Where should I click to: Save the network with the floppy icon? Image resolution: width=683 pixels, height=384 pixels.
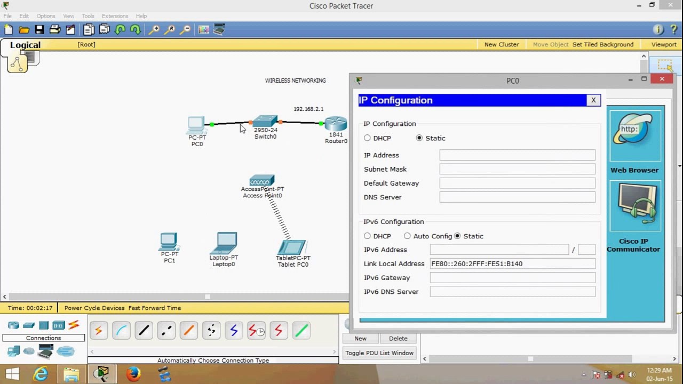click(x=39, y=30)
